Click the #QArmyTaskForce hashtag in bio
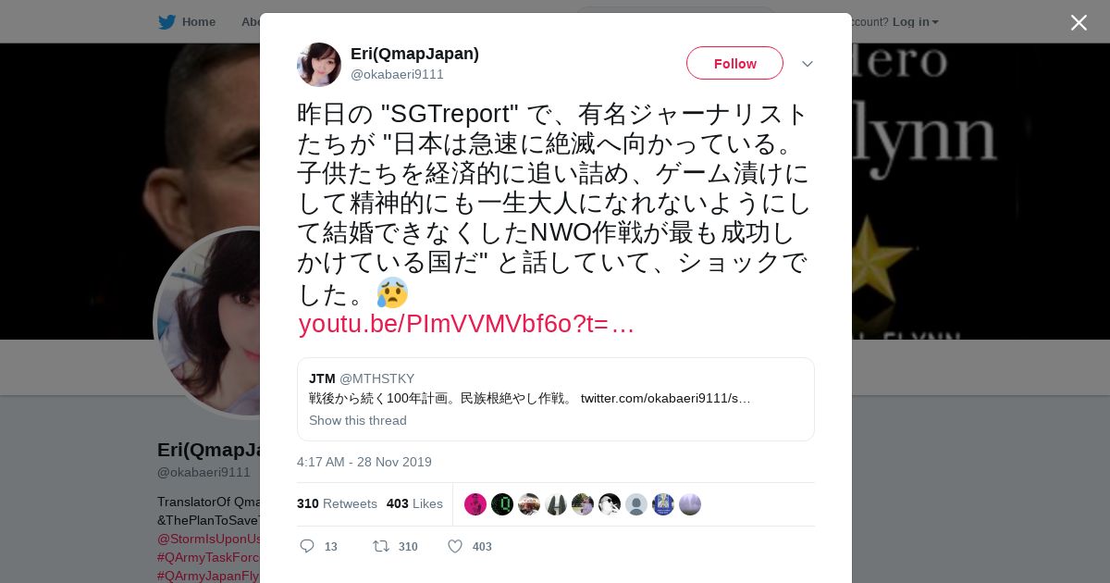 [x=208, y=557]
